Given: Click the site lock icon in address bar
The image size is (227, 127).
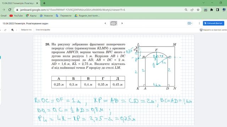Looking at the screenshot, I should [17, 10].
